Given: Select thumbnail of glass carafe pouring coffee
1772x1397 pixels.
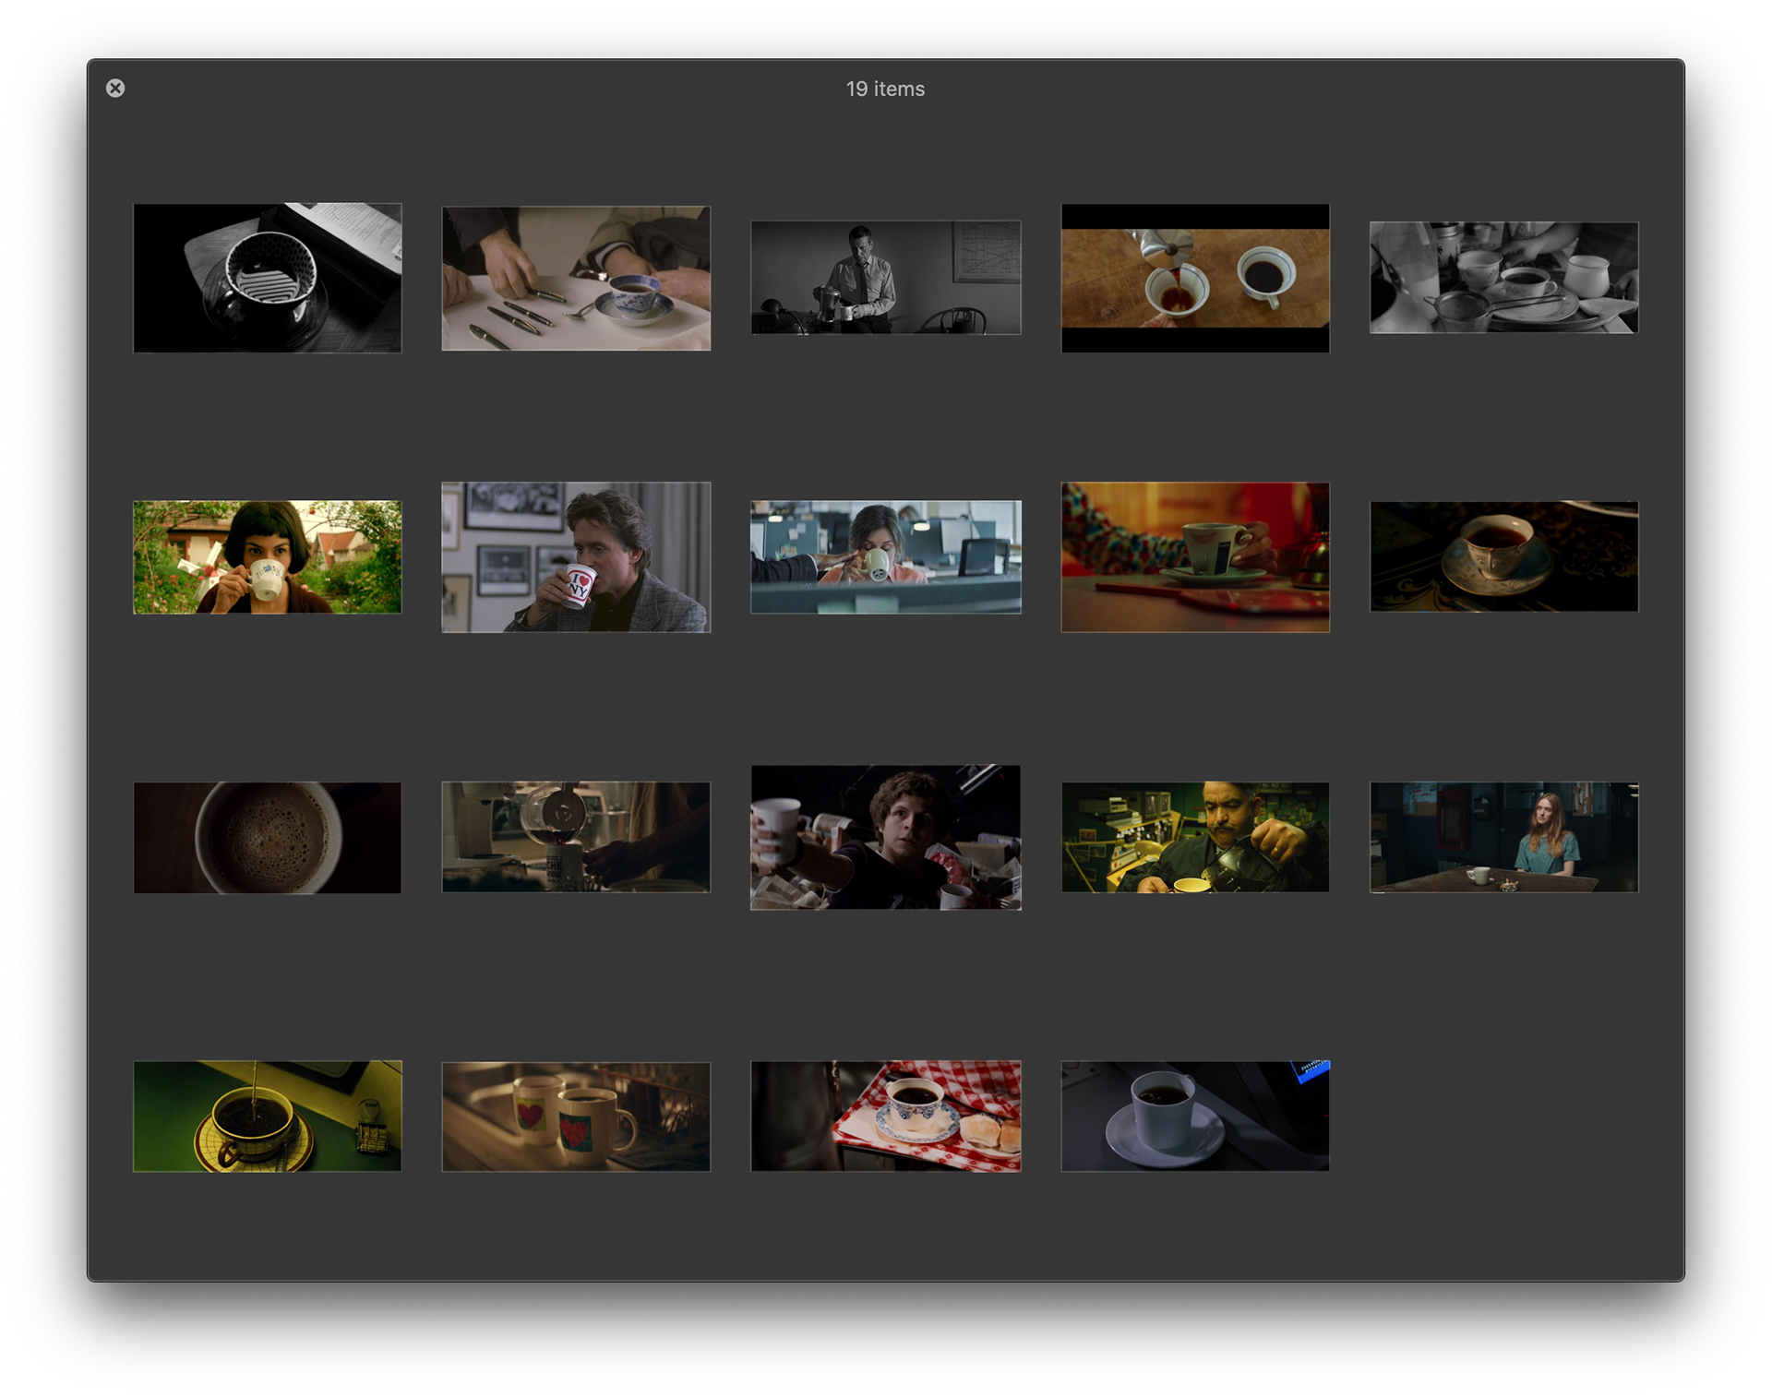Looking at the screenshot, I should tap(576, 837).
